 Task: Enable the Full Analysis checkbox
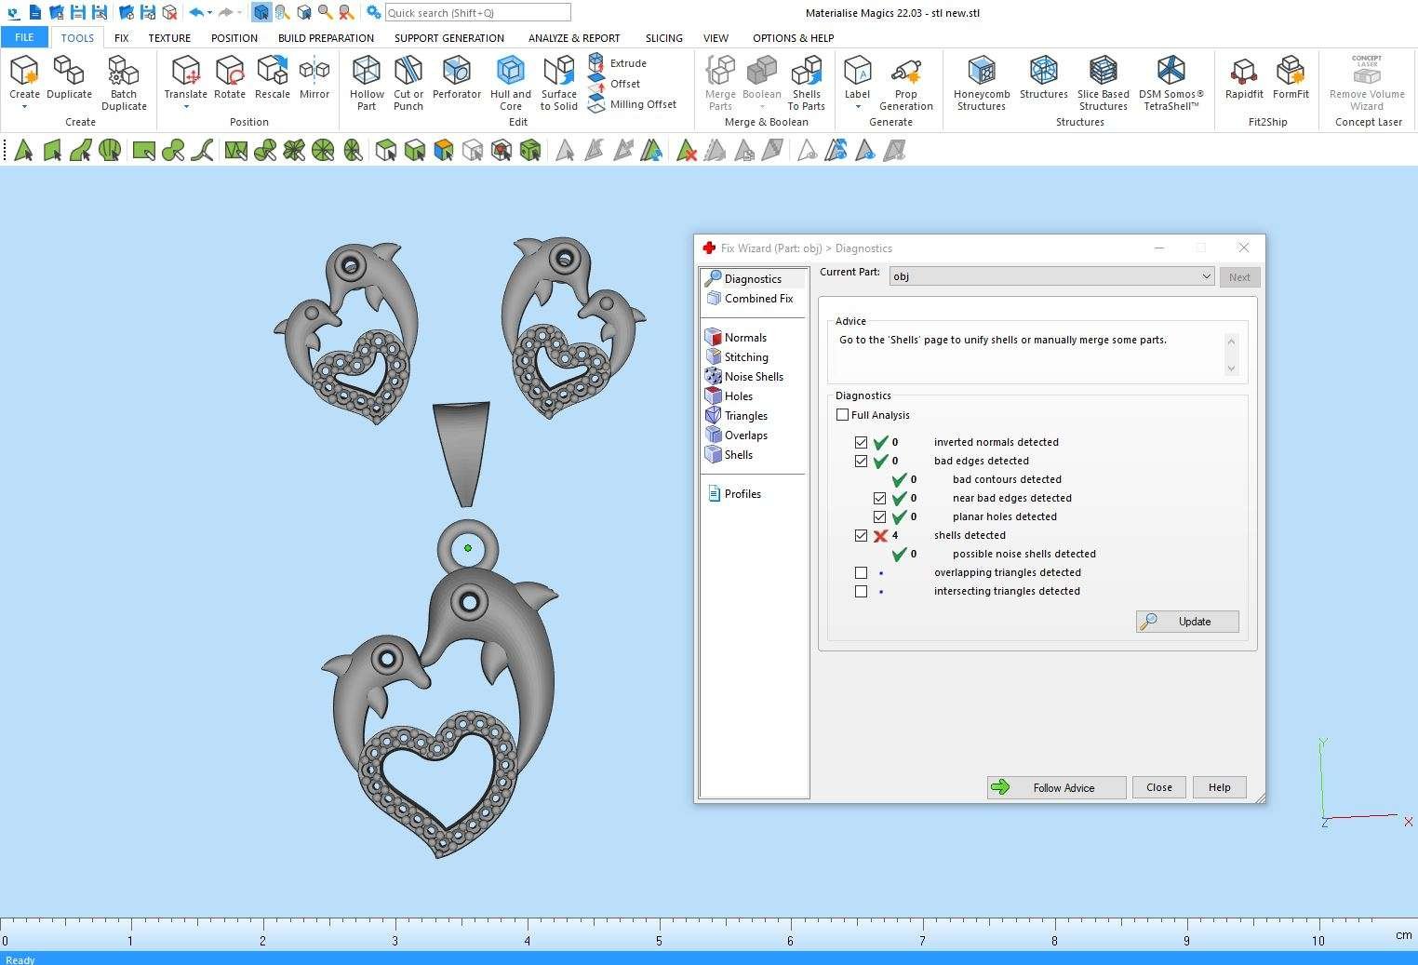tap(843, 415)
